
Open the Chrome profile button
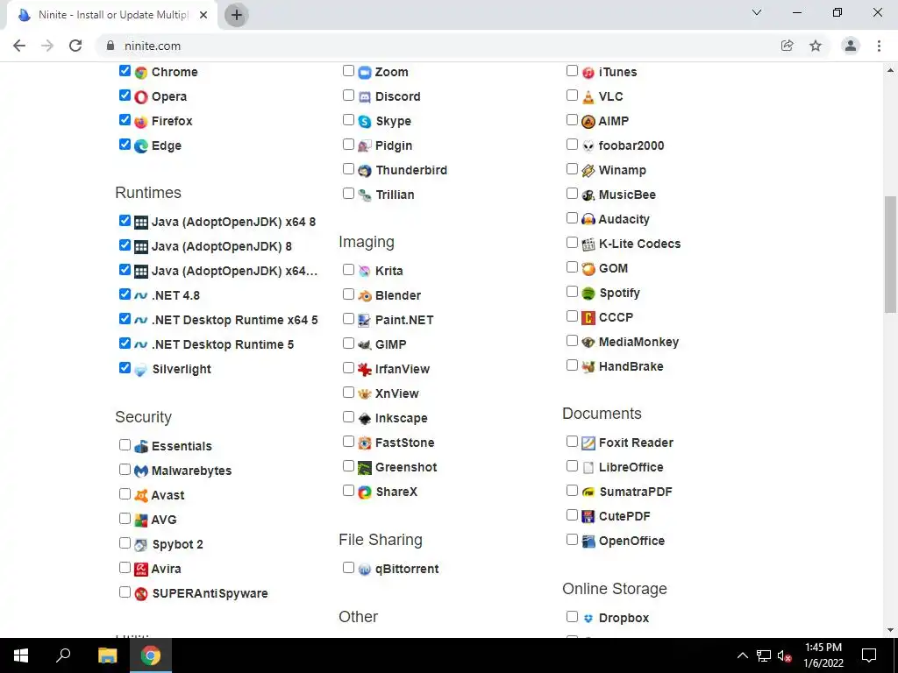point(851,46)
